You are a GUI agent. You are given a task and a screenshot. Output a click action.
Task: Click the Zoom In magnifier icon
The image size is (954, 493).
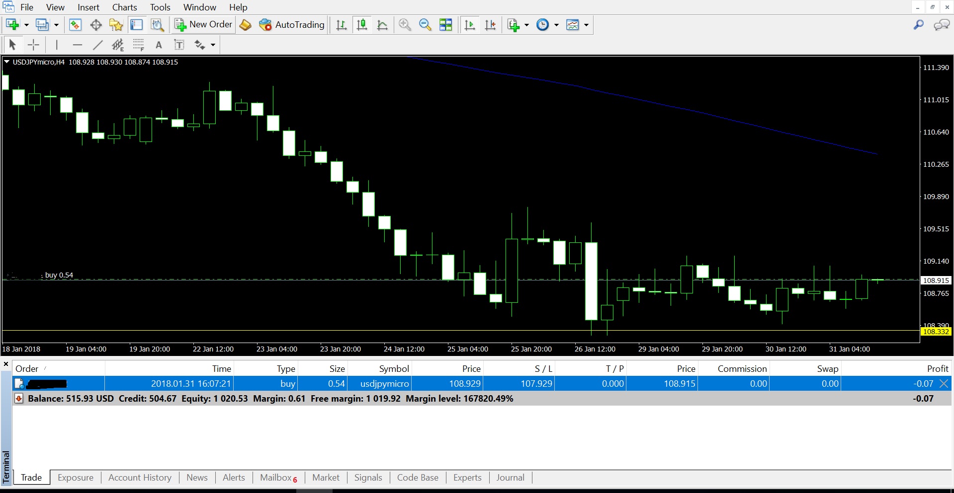tap(405, 25)
